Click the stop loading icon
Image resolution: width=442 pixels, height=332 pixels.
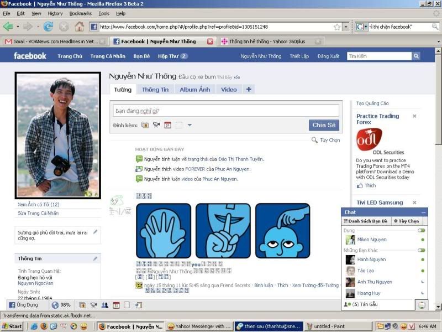click(x=64, y=27)
